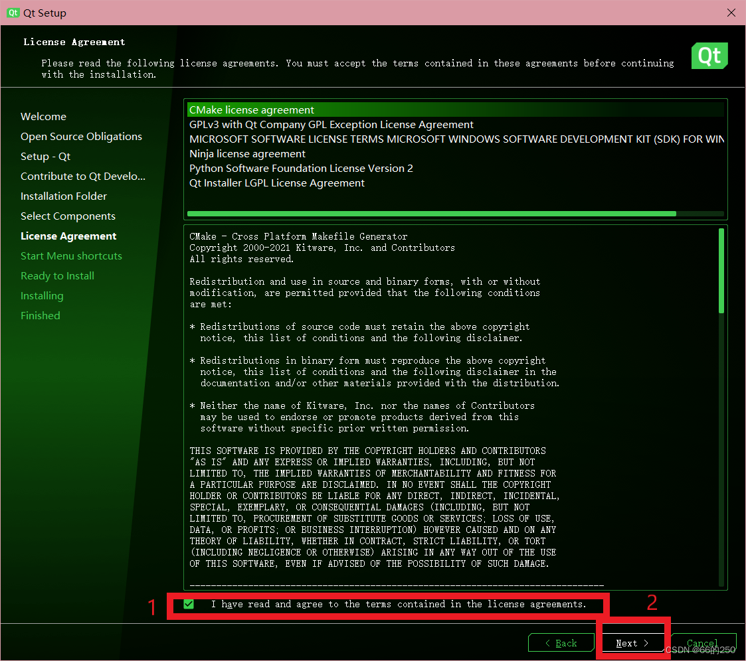Click the license text vertical scrollbar
The width and height of the screenshot is (746, 661).
(721, 271)
